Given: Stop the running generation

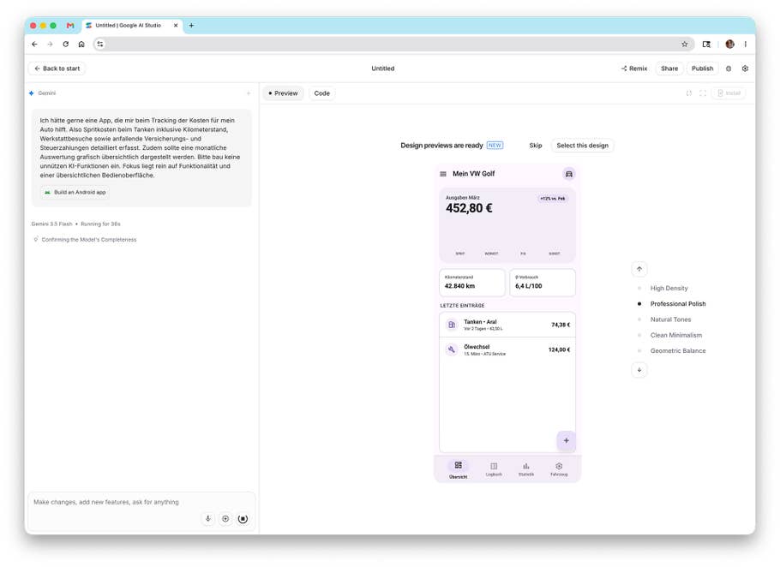Looking at the screenshot, I should click(x=243, y=519).
